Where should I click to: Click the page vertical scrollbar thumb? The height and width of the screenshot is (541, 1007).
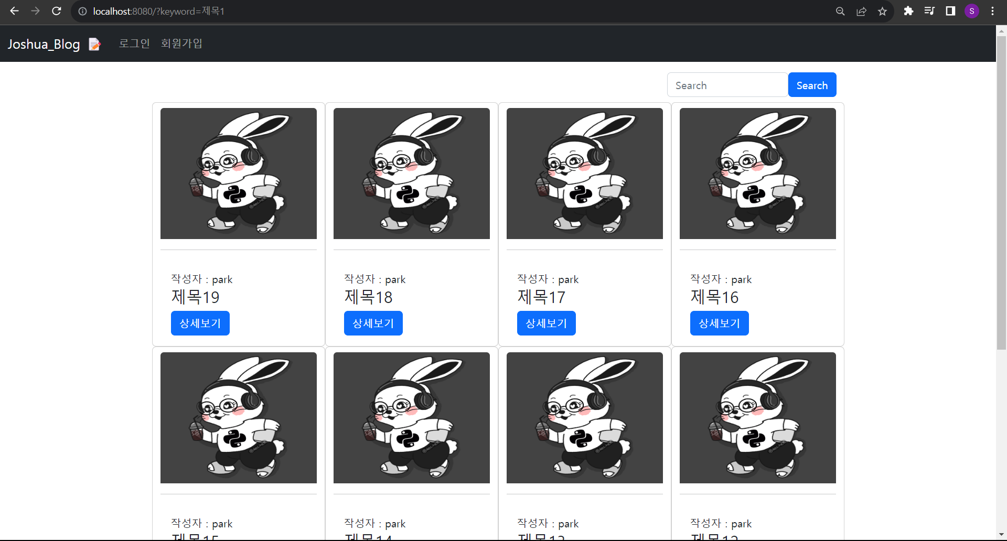click(1001, 192)
